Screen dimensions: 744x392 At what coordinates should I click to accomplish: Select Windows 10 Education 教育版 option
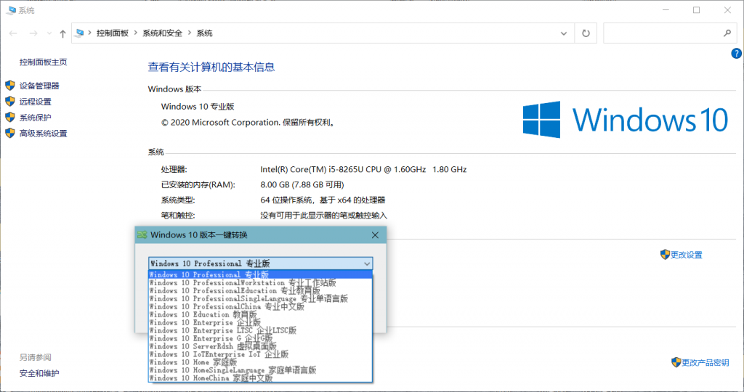(x=261, y=314)
